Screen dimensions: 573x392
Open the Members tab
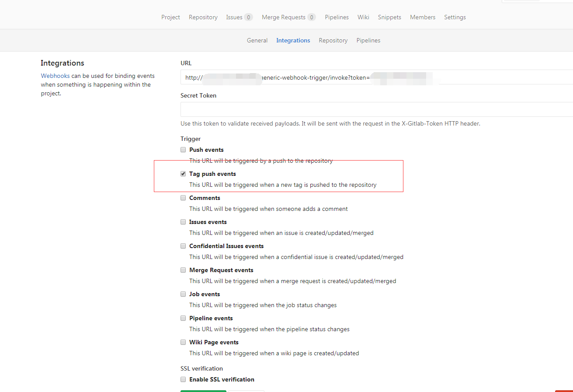point(423,17)
